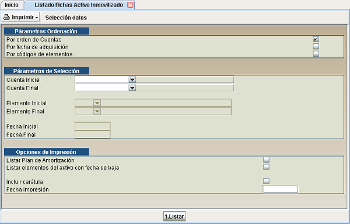This screenshot has width=350, height=224.
Task: Open the Elemento Inicial dropdown arrow
Action: [x=97, y=103]
